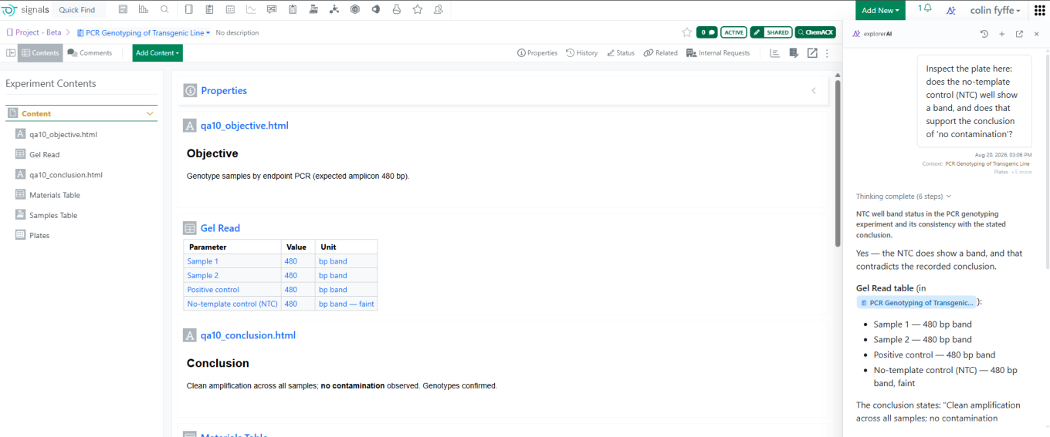Switch to the Contents tab
This screenshot has width=1050, height=437.
[x=40, y=53]
